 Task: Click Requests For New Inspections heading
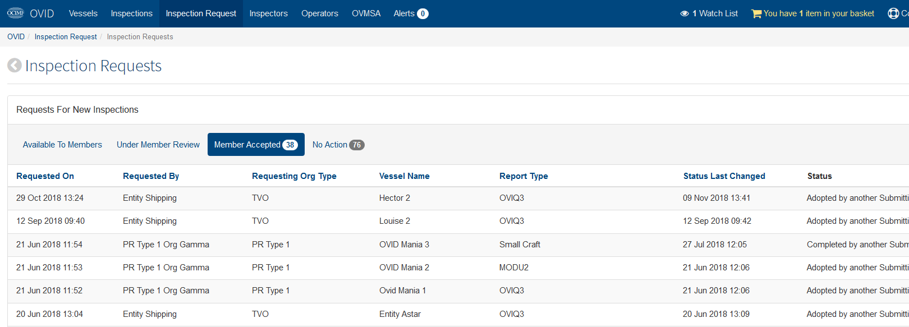[x=77, y=110]
